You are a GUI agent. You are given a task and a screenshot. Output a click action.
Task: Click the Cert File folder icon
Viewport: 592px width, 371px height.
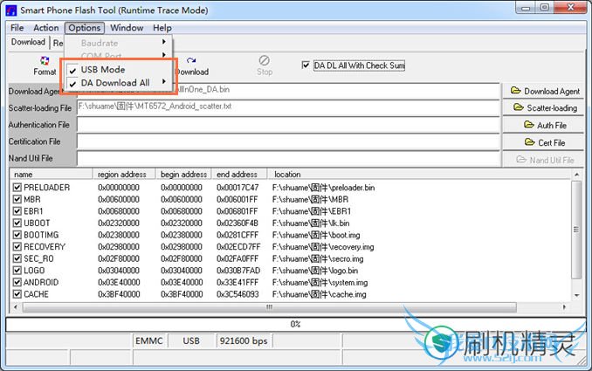pos(530,142)
